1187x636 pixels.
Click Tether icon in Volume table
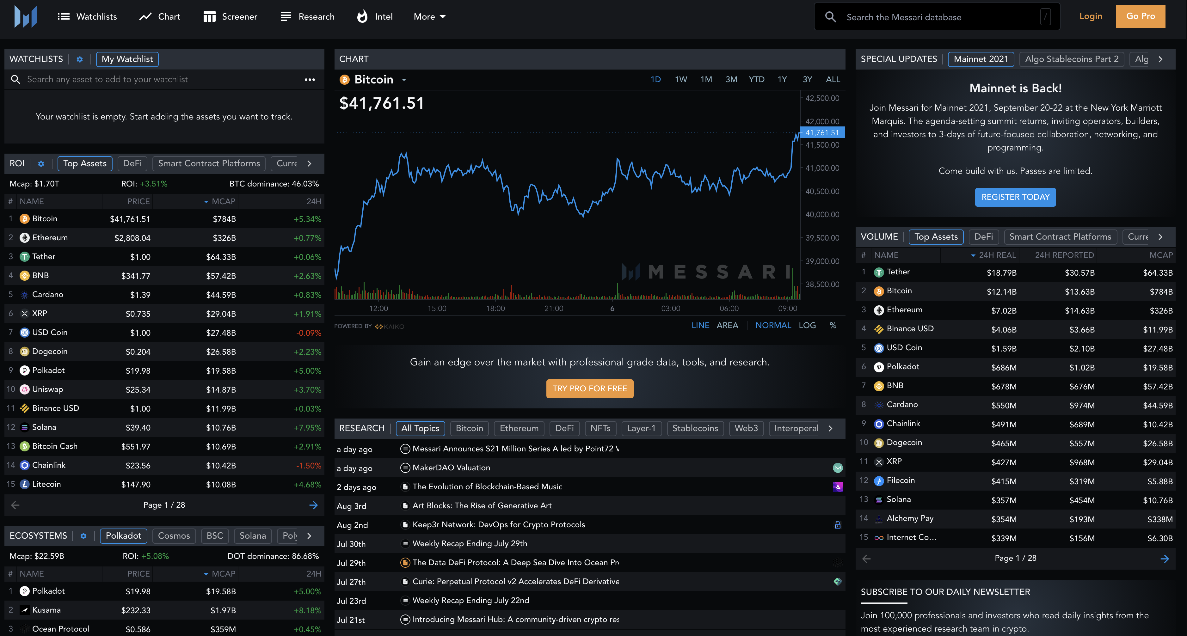click(879, 272)
